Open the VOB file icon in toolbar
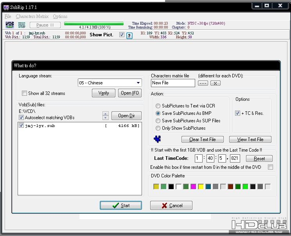The image size is (291, 236). click(x=10, y=25)
